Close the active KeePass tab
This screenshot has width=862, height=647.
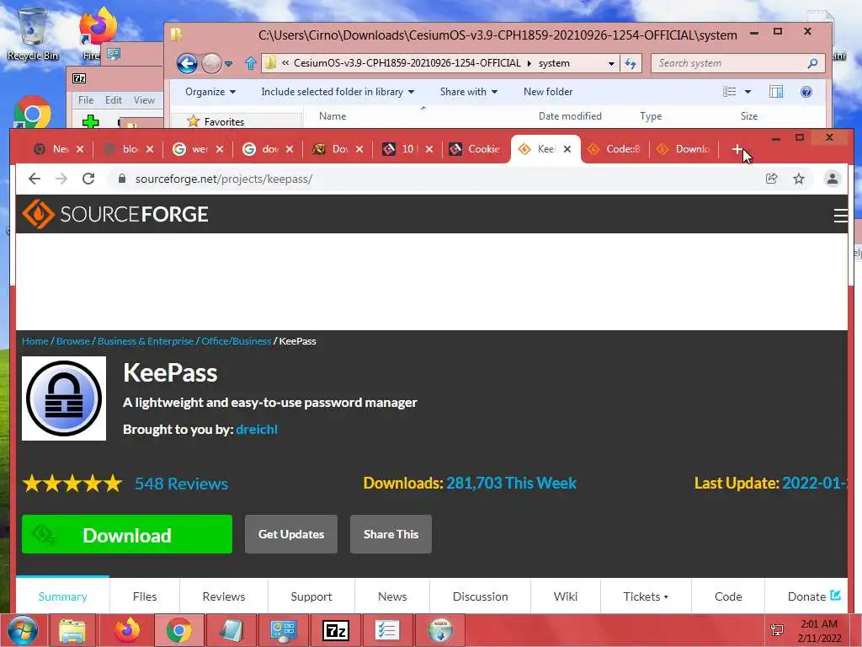567,149
